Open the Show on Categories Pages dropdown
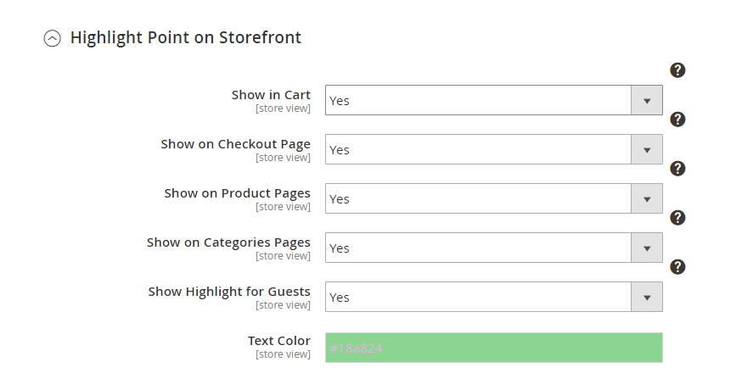Screen dimensions: 753x390 click(x=493, y=248)
